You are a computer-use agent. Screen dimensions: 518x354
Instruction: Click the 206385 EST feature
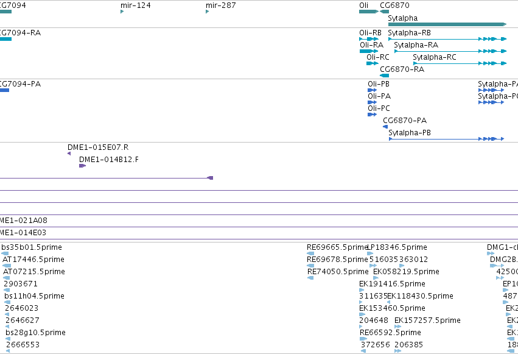click(397, 351)
